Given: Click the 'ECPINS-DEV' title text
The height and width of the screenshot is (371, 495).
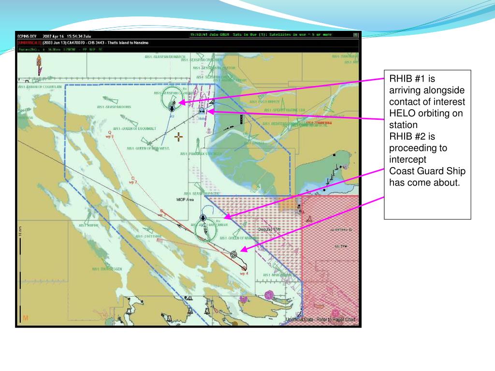Looking at the screenshot, I should click(x=27, y=36).
